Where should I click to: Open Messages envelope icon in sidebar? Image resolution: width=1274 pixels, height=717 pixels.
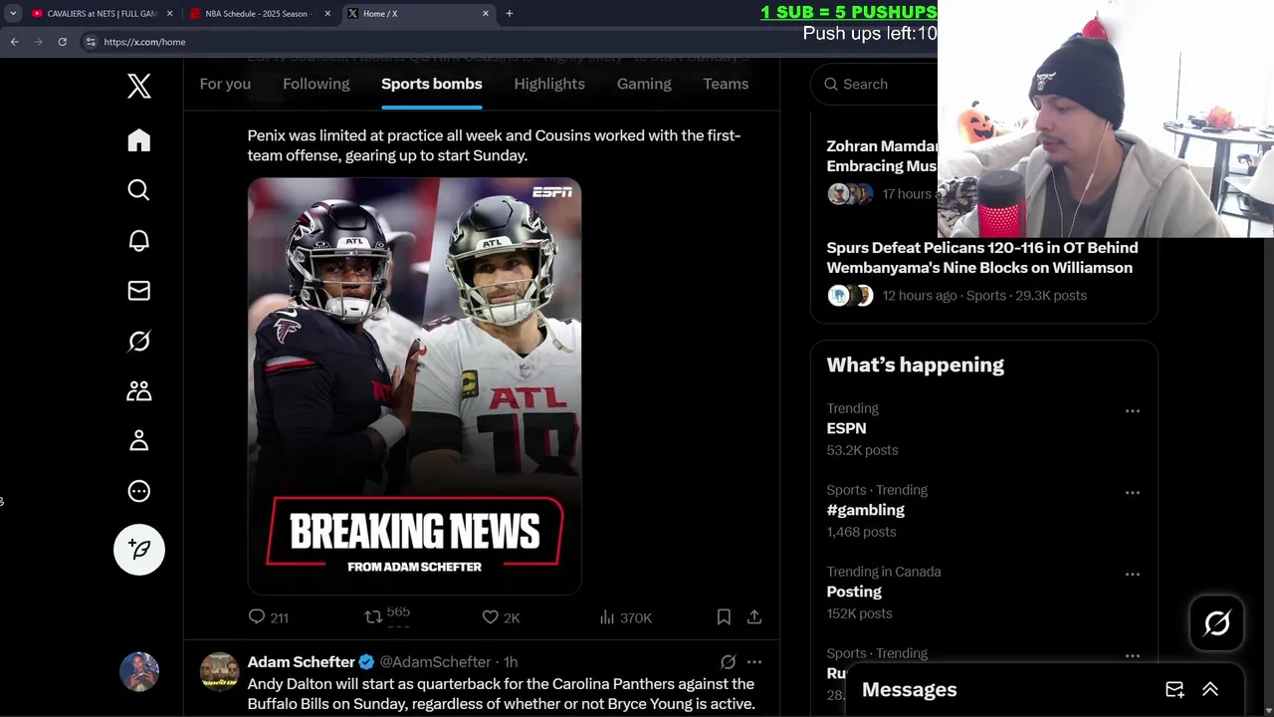[139, 291]
